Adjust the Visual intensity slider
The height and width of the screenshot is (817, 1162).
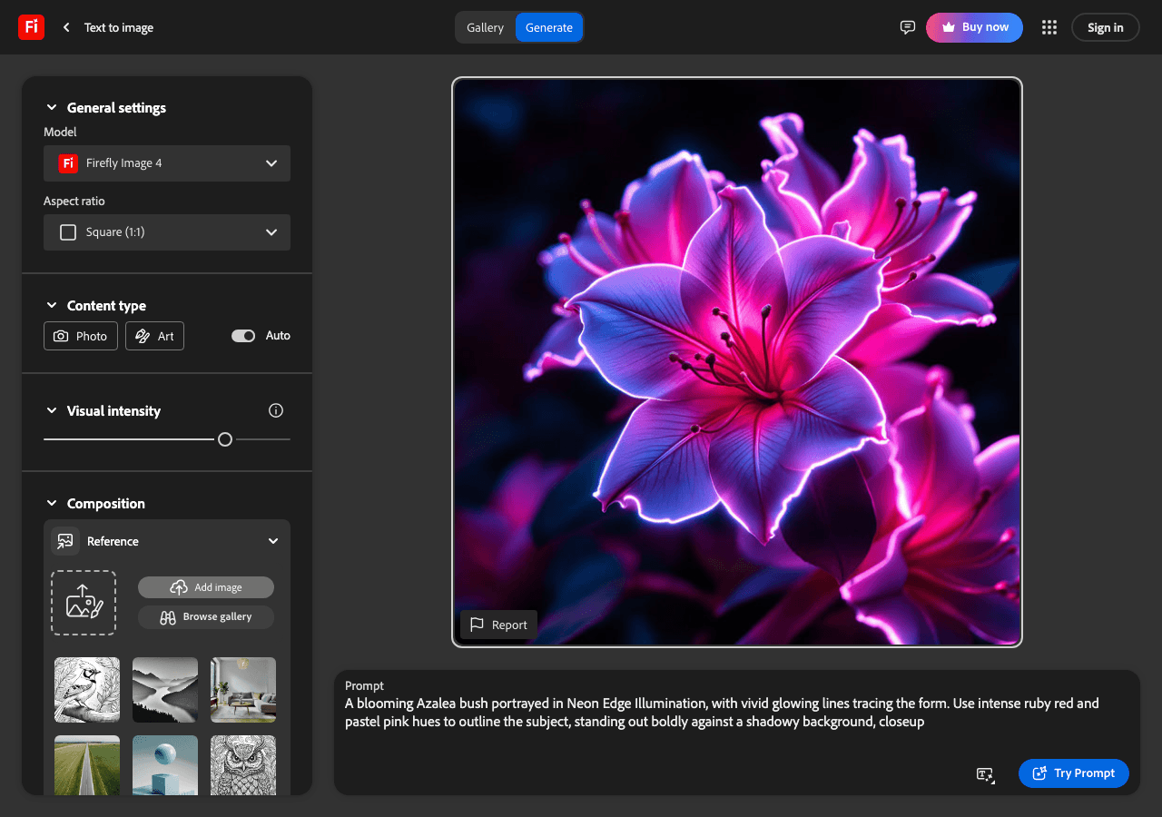pos(224,438)
